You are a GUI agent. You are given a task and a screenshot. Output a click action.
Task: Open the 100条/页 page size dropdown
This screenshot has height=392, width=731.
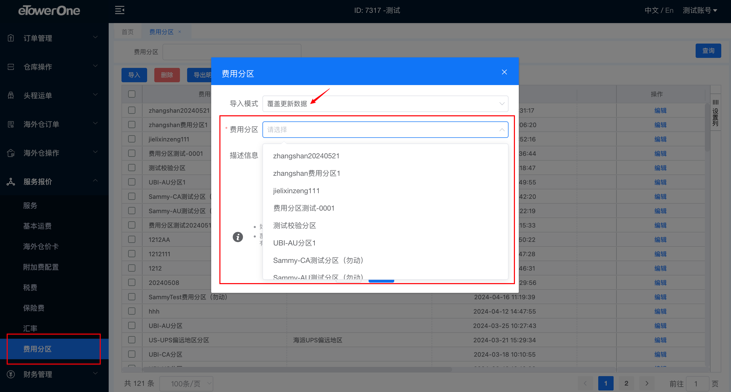(x=186, y=384)
